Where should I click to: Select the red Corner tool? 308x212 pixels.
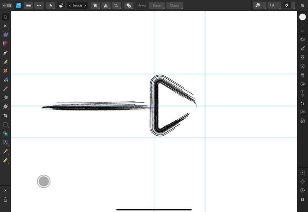pyautogui.click(x=5, y=44)
